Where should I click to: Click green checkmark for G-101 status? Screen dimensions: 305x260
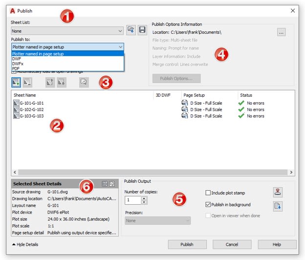point(241,103)
